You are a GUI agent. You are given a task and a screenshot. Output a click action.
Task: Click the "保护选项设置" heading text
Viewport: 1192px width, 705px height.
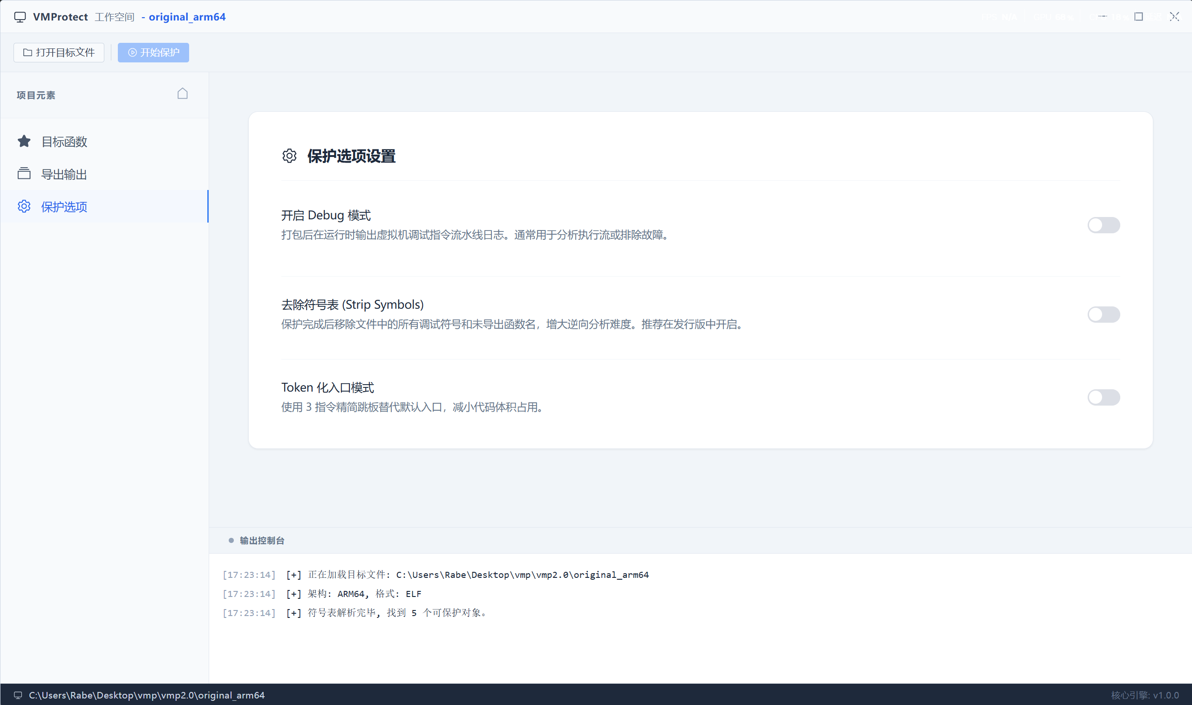pos(352,156)
